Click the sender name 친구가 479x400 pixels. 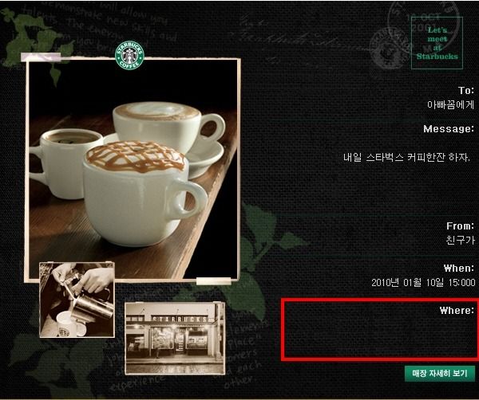pos(460,240)
